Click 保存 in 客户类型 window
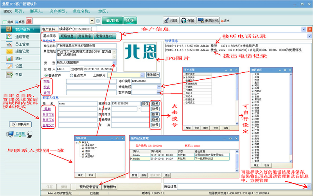 pyautogui.click(x=216, y=128)
